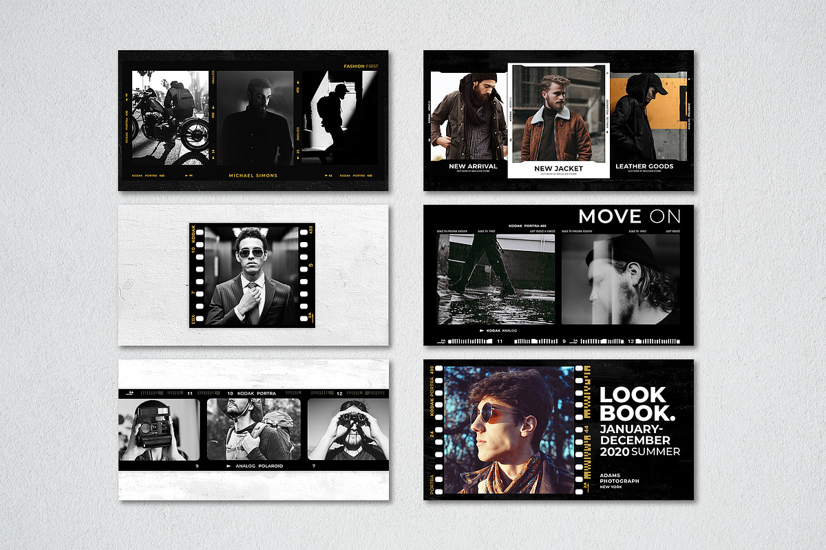Screen dimensions: 826x550
Task: Click the MOVE ON headline
Action: point(629,217)
